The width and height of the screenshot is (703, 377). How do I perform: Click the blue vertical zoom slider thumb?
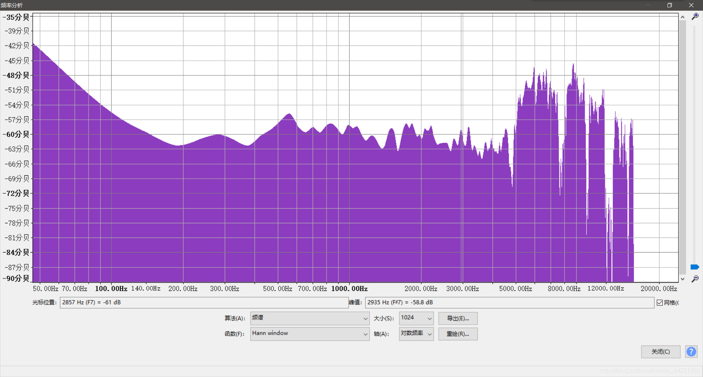(695, 267)
